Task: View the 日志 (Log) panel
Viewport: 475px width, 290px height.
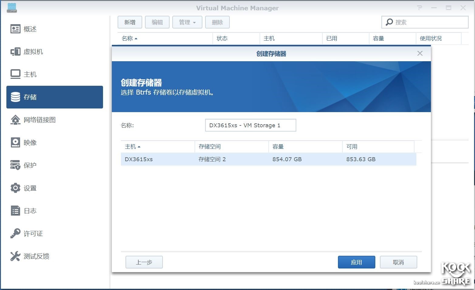Action: tap(30, 211)
